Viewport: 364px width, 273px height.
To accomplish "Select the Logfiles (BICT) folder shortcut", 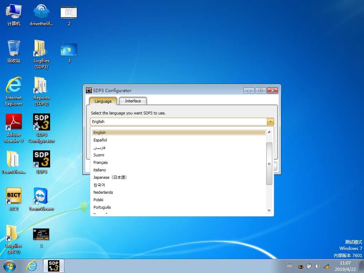I will click(x=14, y=239).
